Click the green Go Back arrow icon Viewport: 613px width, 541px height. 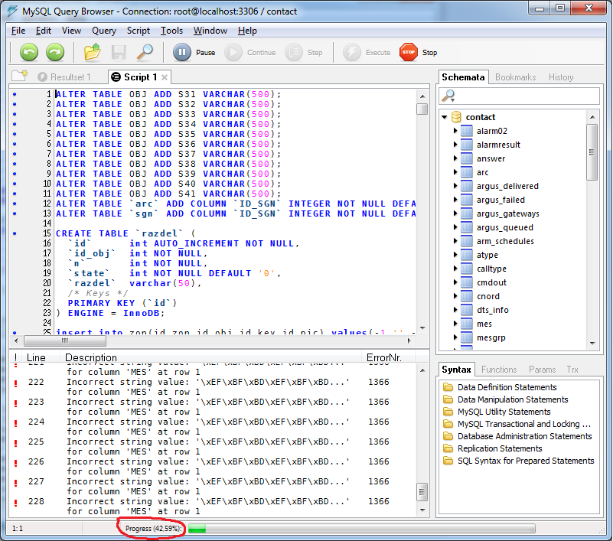click(x=29, y=52)
